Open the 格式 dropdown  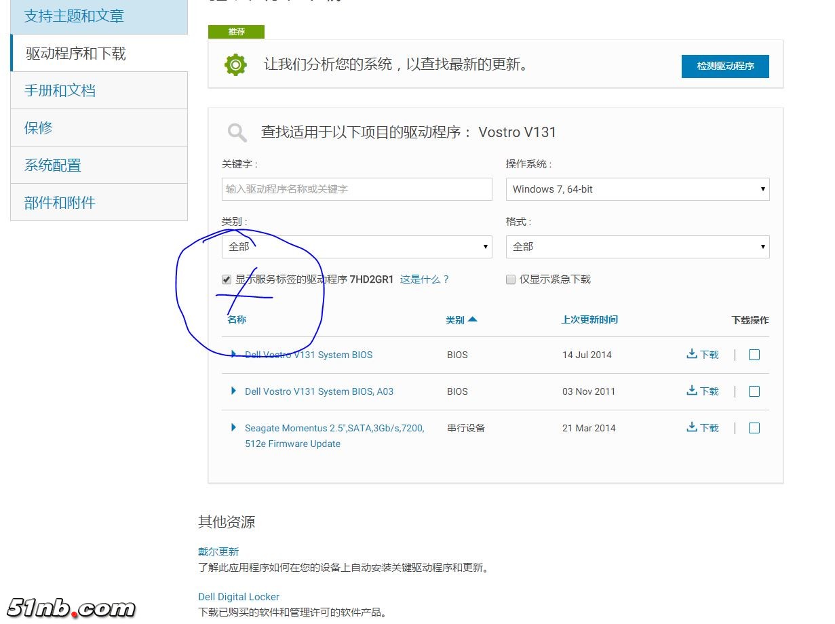click(x=637, y=247)
